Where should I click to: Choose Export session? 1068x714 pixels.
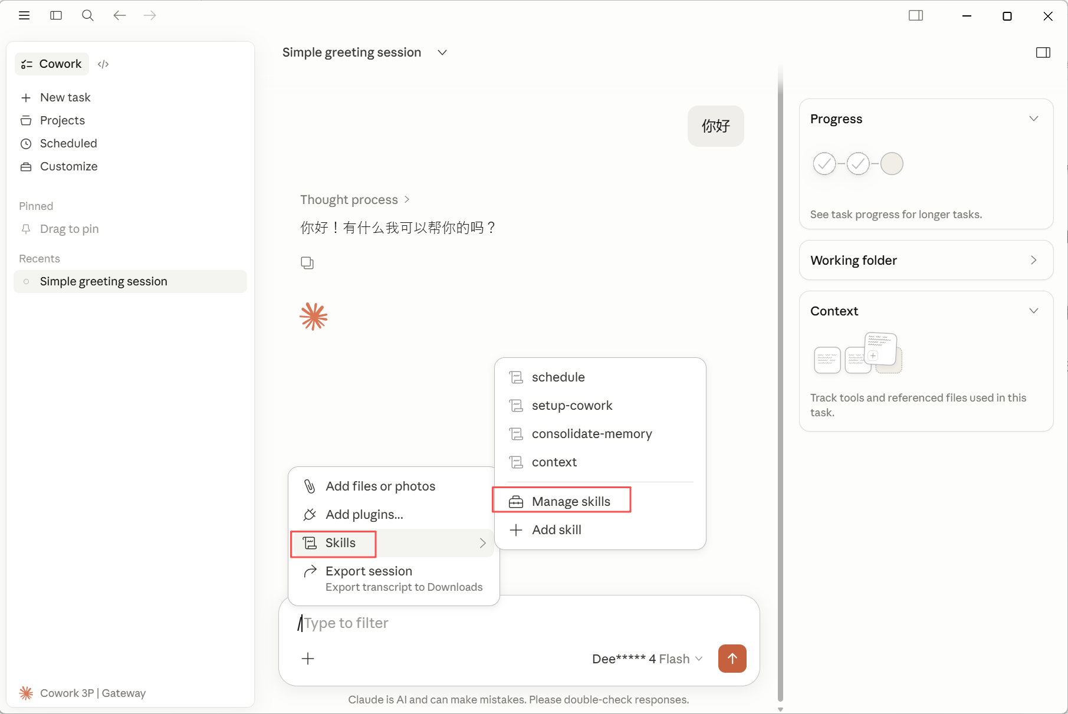tap(394, 578)
